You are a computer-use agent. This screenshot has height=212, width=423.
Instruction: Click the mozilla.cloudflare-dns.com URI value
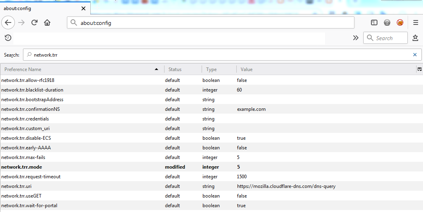coord(286,186)
